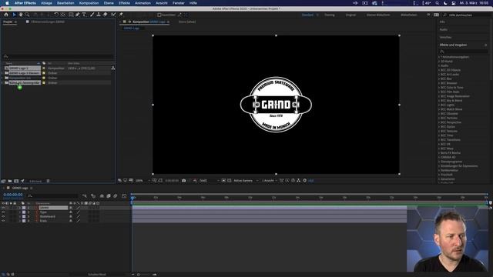Screen dimensions: 493x277
Task: Click the Project panel search field
Action: tap(59, 56)
